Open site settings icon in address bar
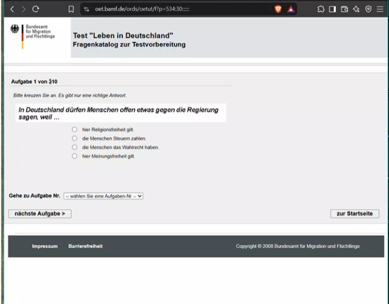389x304 pixels. pyautogui.click(x=86, y=9)
